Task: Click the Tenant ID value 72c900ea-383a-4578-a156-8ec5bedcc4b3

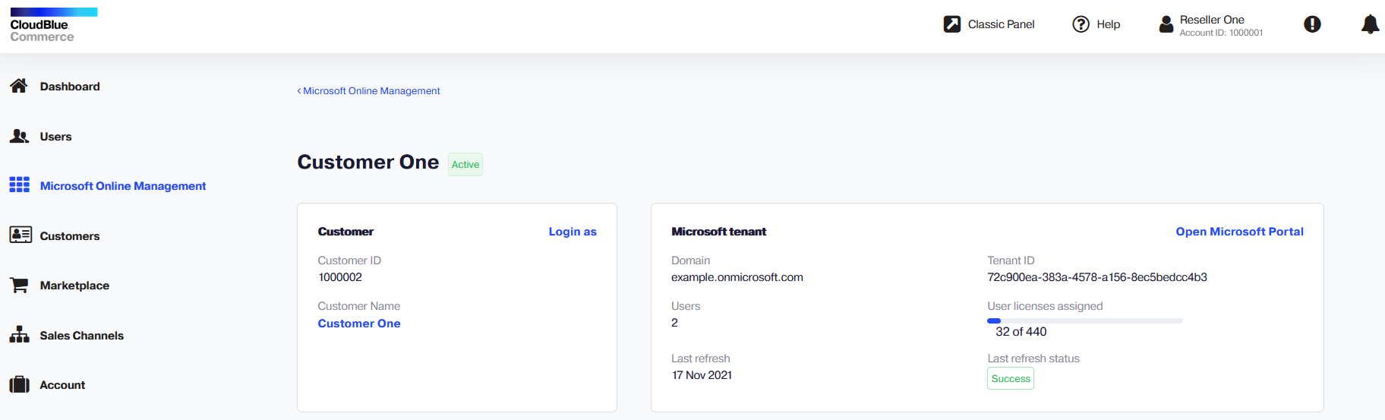Action: tap(1097, 277)
